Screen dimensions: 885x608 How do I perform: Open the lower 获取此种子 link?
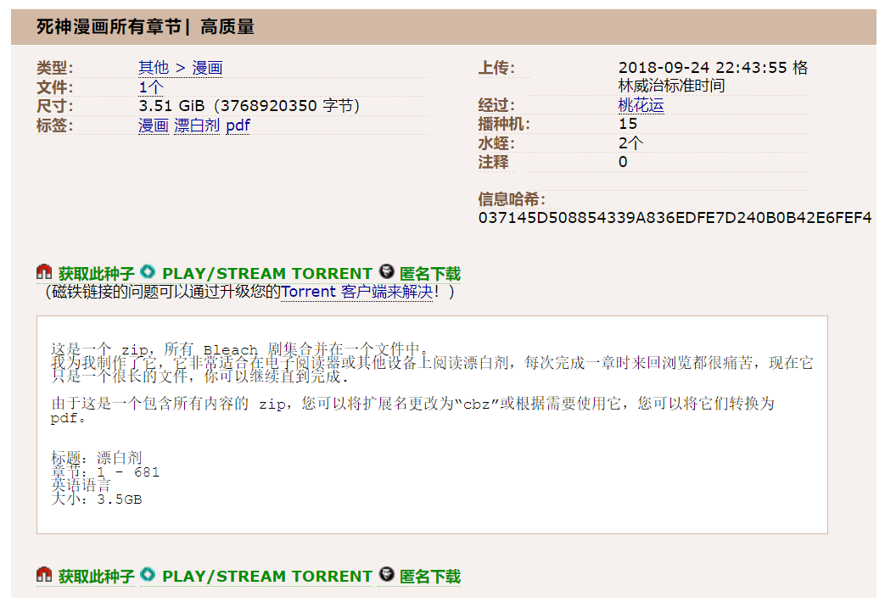coord(97,577)
